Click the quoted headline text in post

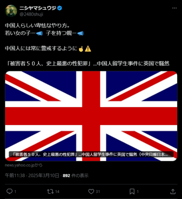88,64
